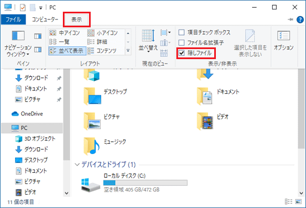The width and height of the screenshot is (306, 208).
Task: Click the C: drive capacity bar
Action: (x=145, y=183)
